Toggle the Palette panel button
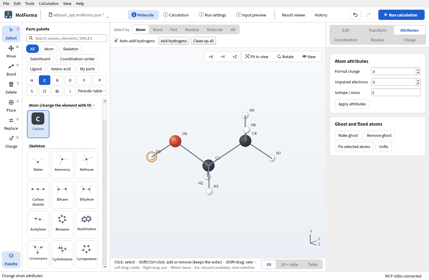Screen dimensions: 429x280 click(x=11, y=259)
